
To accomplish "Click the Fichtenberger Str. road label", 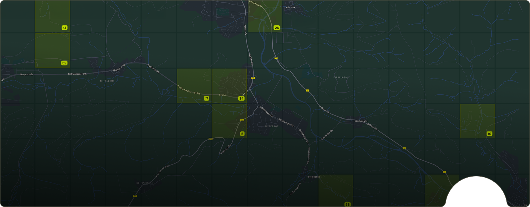I will coord(77,74).
